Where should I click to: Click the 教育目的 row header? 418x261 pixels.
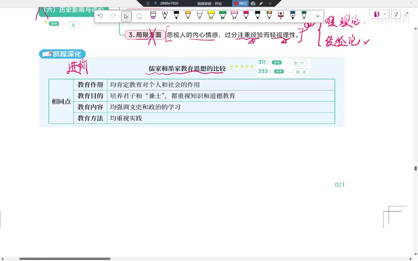point(90,96)
